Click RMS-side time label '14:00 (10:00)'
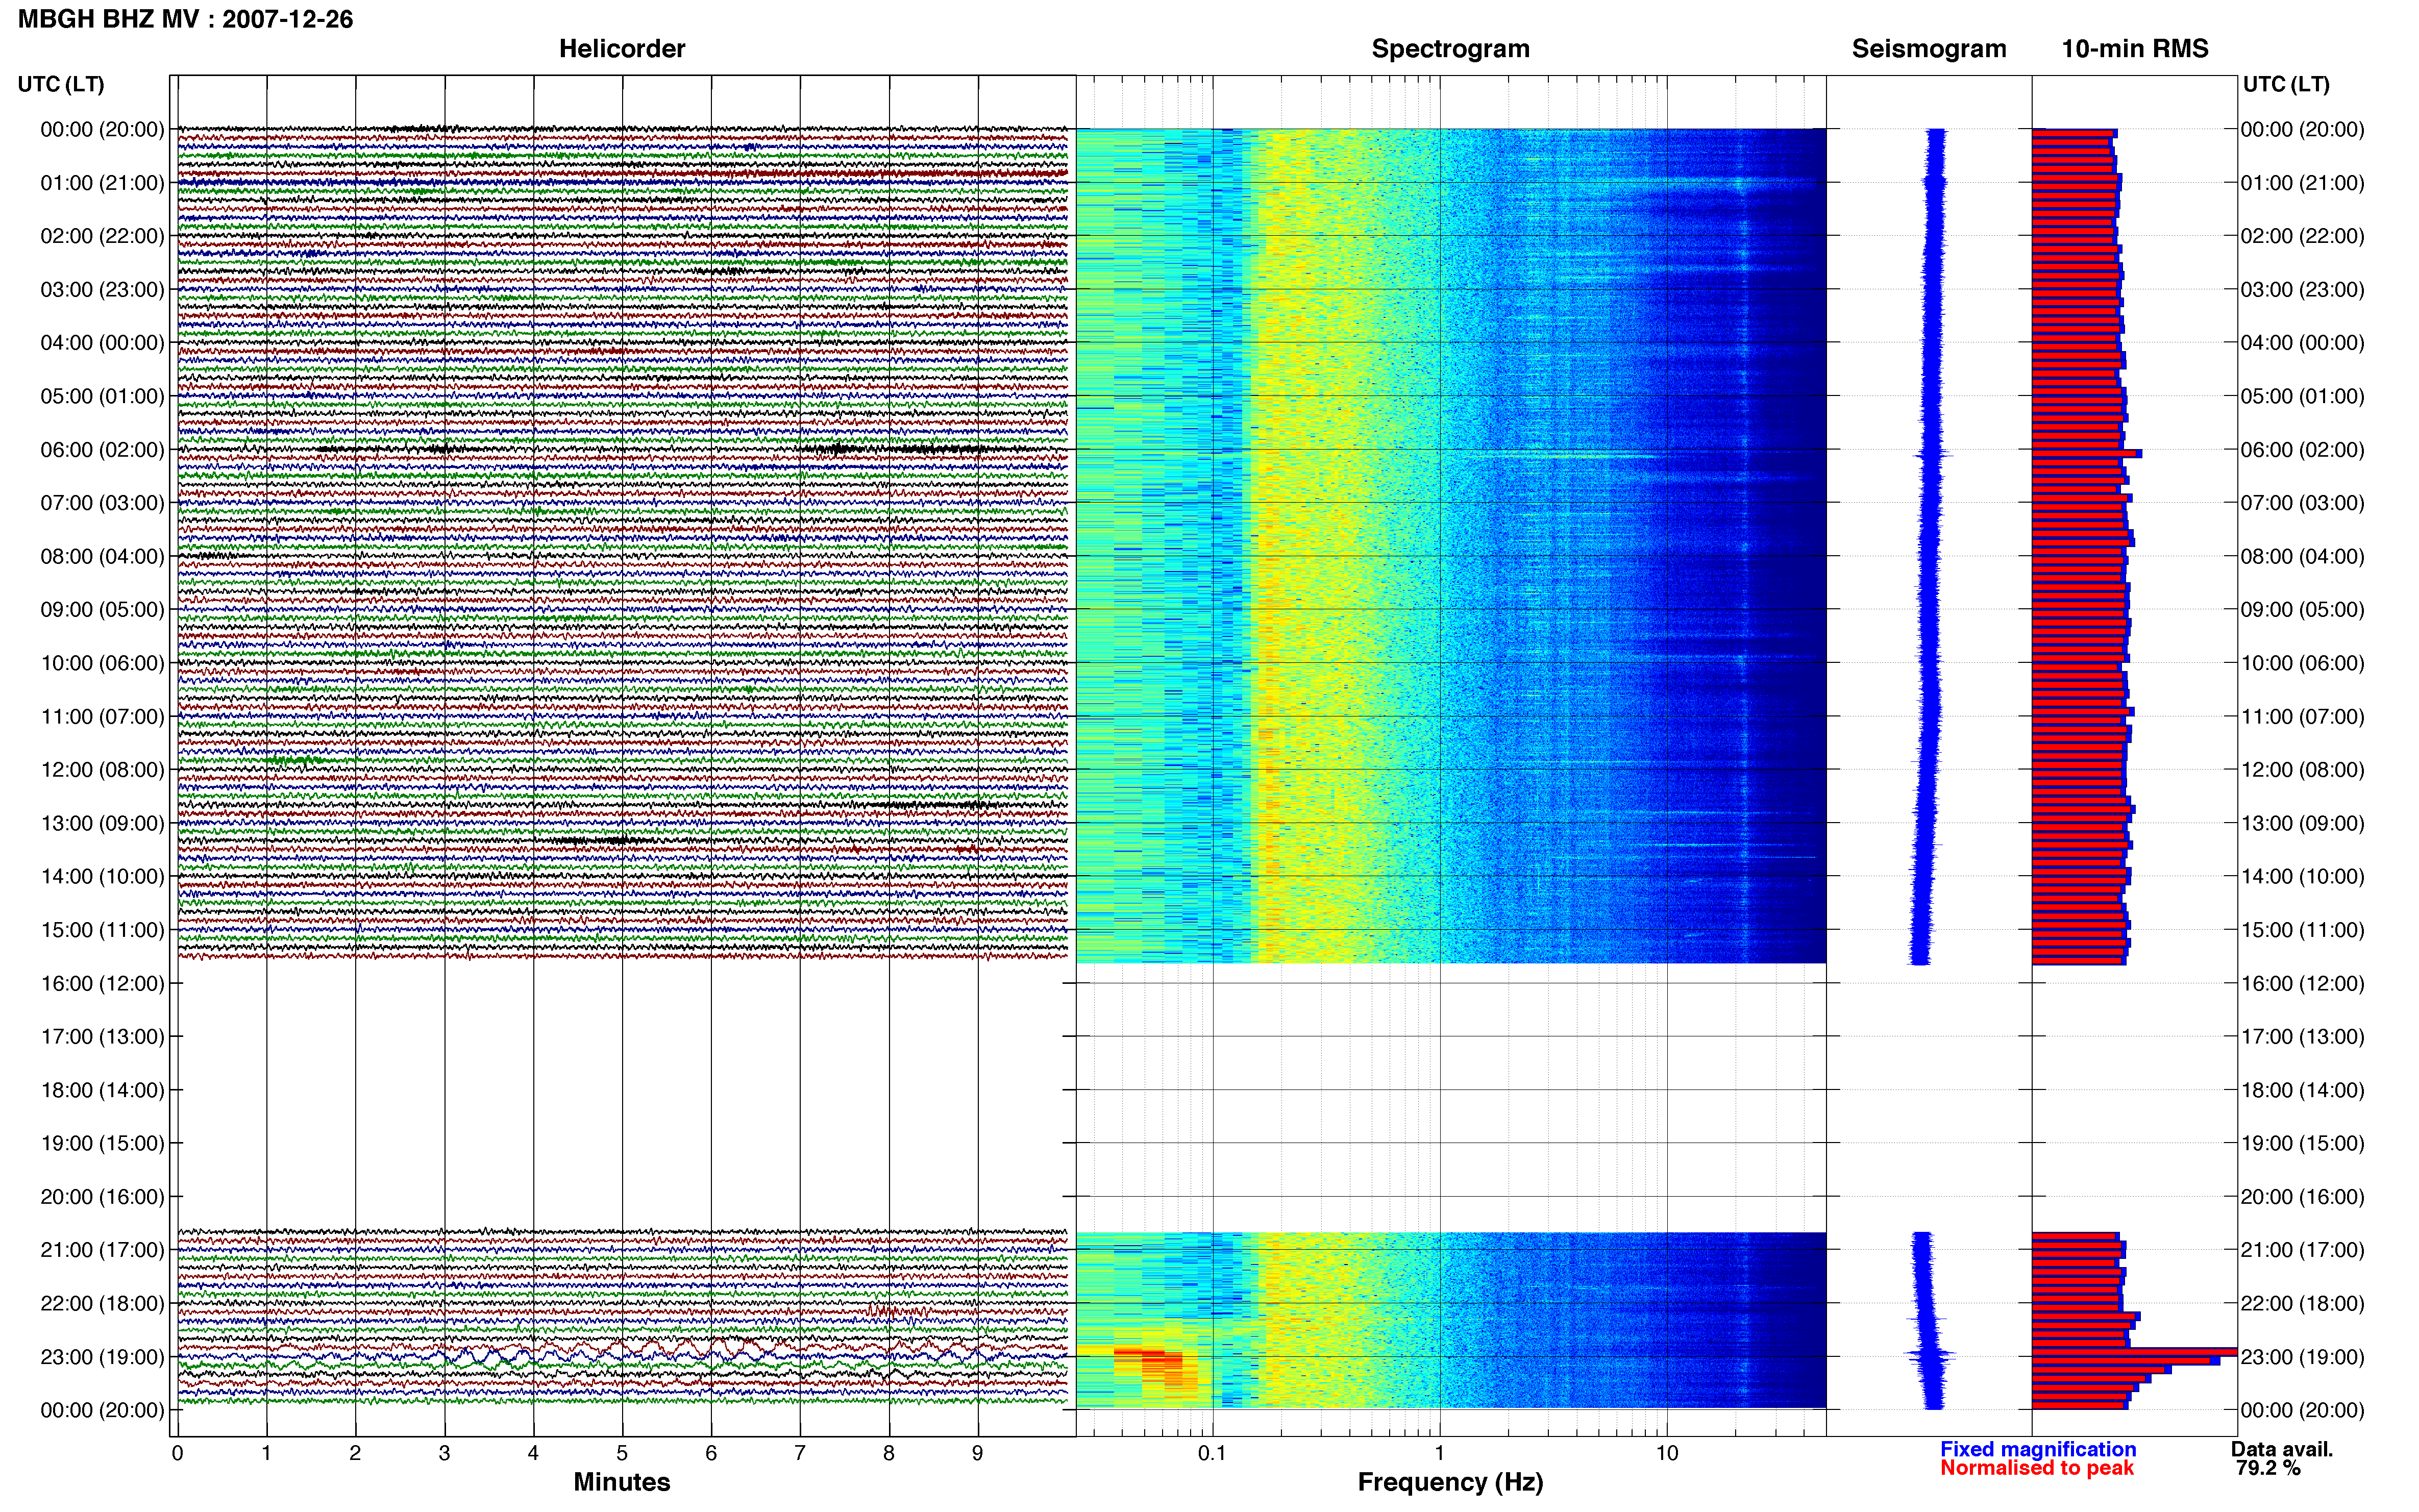 click(2302, 877)
